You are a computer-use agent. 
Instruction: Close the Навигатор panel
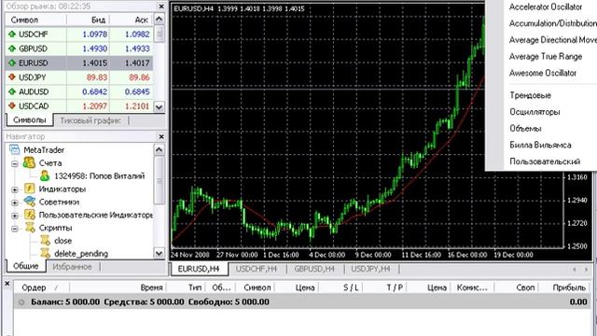click(x=161, y=136)
